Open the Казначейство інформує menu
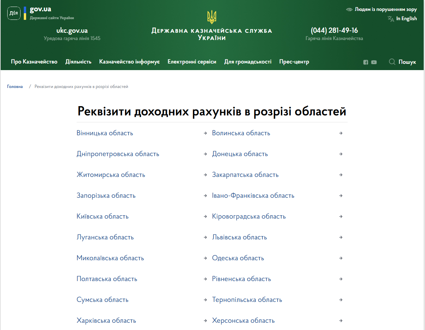 click(130, 62)
